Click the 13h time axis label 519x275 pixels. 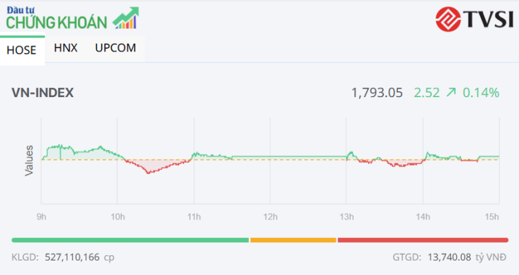coord(347,217)
